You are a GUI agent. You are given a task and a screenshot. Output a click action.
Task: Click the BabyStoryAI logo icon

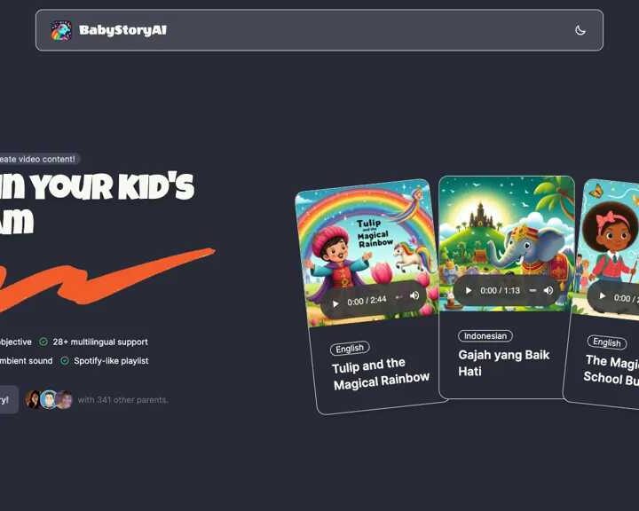click(x=61, y=30)
